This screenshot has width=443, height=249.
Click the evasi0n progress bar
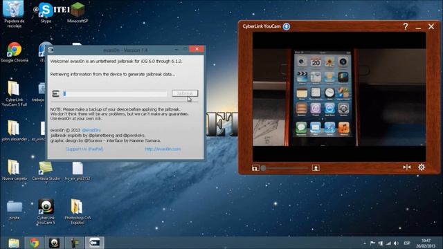tap(115, 94)
